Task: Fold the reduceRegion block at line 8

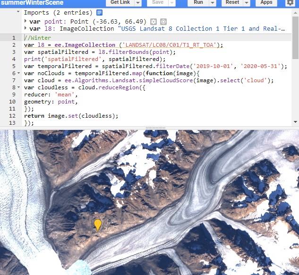Action: [x=18, y=87]
